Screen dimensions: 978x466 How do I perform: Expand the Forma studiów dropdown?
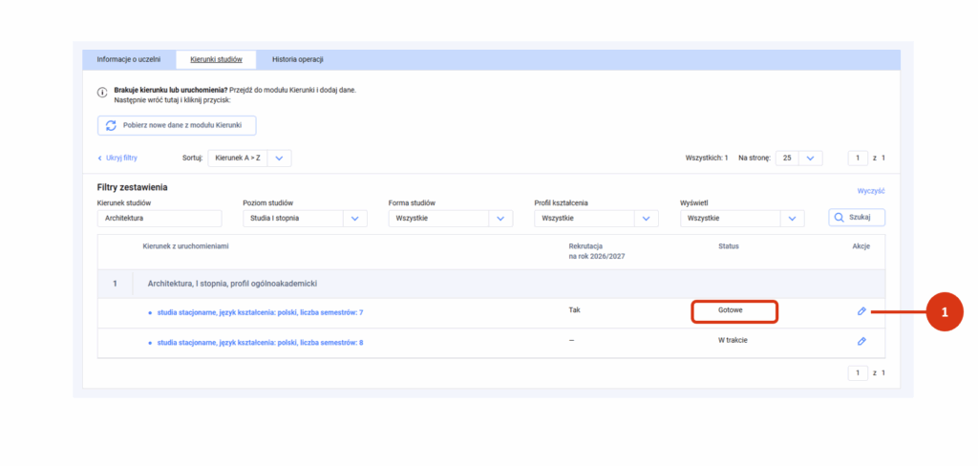point(450,219)
